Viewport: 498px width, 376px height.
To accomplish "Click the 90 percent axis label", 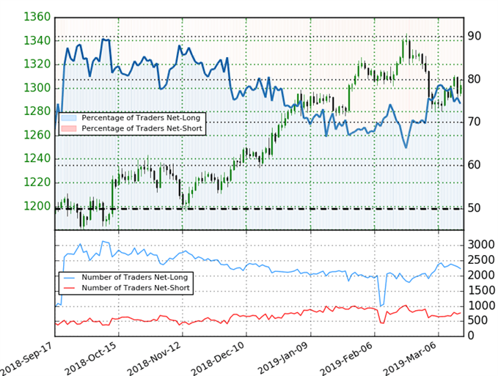I will 475,36.
